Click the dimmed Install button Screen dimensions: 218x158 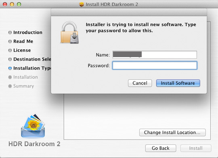196,148
